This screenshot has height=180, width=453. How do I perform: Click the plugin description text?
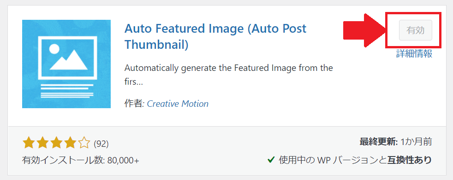tap(228, 75)
